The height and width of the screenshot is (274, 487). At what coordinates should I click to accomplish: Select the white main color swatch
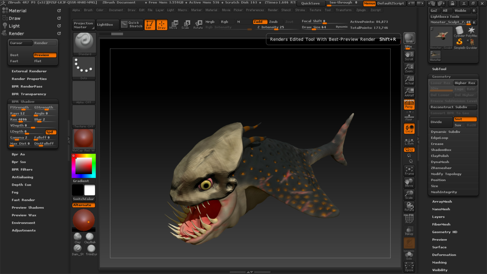tap(90, 190)
